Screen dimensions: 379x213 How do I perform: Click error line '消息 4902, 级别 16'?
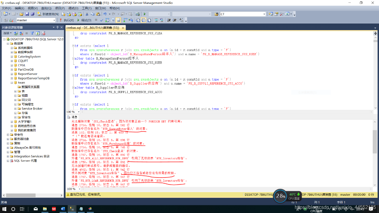[x=100, y=169]
